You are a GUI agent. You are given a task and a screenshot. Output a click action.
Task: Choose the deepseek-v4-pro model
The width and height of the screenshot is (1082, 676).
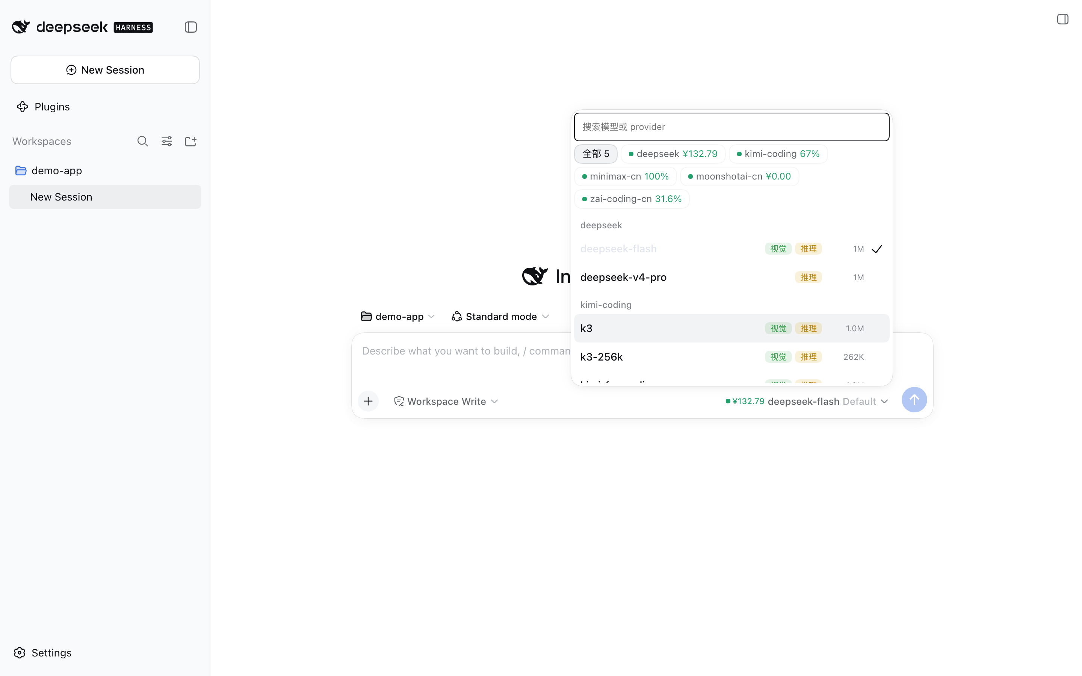pyautogui.click(x=731, y=277)
